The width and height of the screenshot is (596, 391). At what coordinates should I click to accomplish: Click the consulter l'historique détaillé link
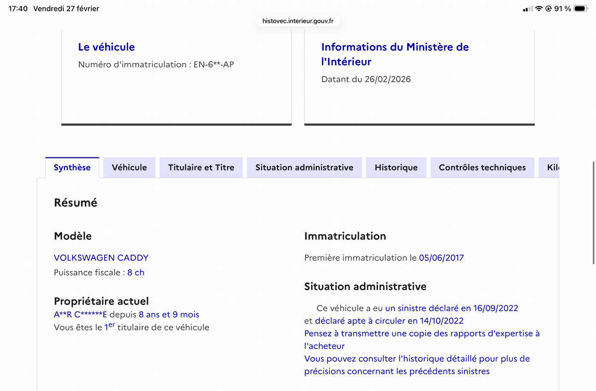click(417, 359)
